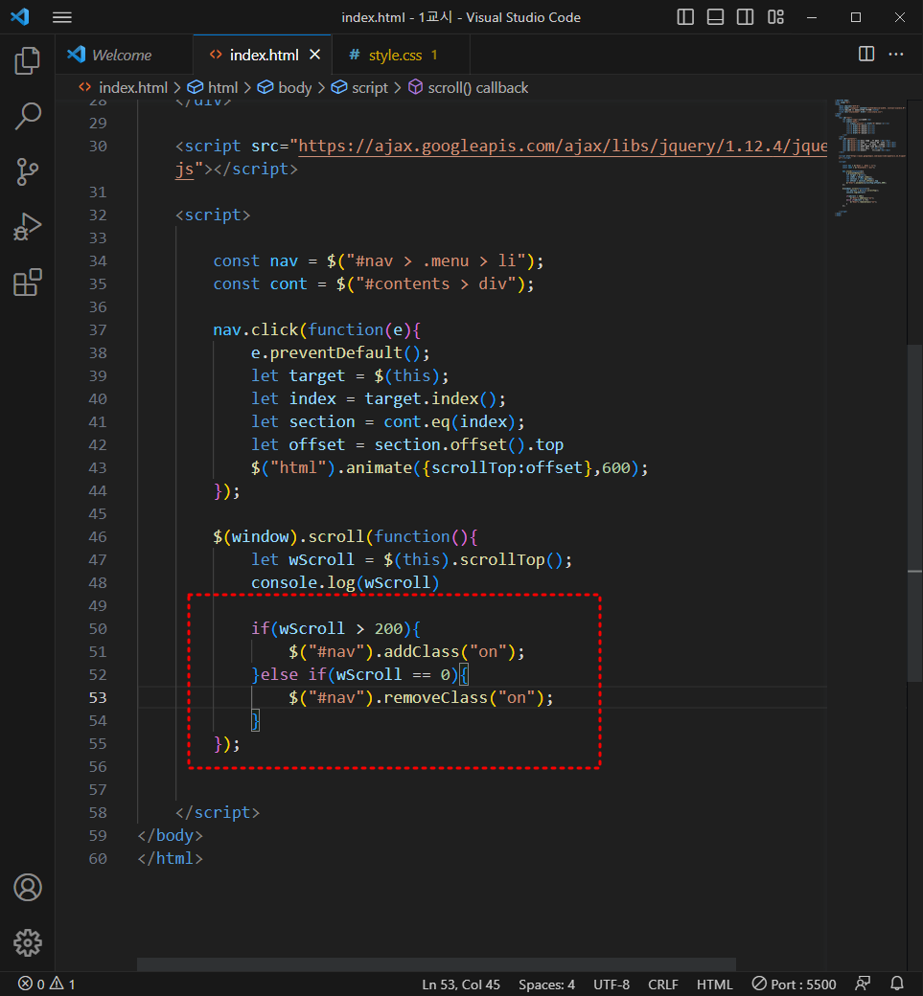Click Ln 53, Col 45 in status bar
This screenshot has width=923, height=996.
461,984
